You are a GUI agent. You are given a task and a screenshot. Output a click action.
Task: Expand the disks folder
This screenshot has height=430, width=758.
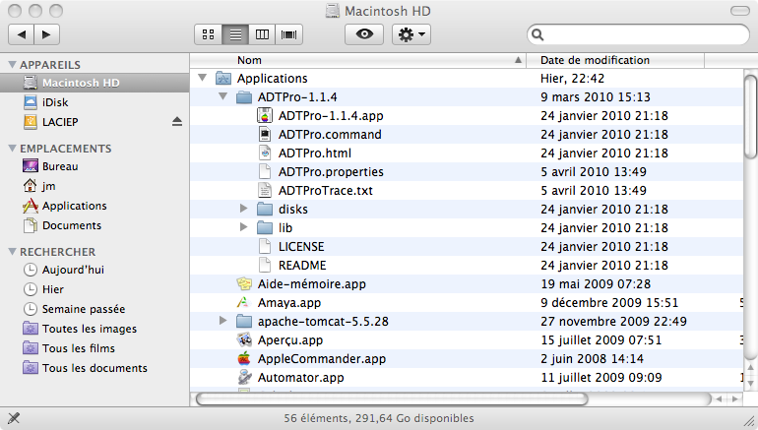pos(244,209)
